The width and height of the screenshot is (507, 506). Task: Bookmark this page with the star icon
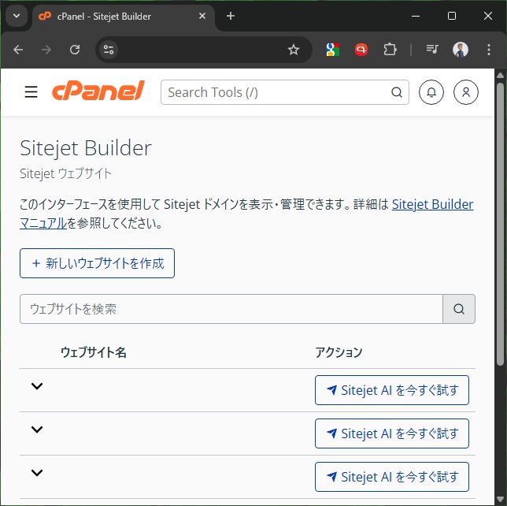(294, 50)
